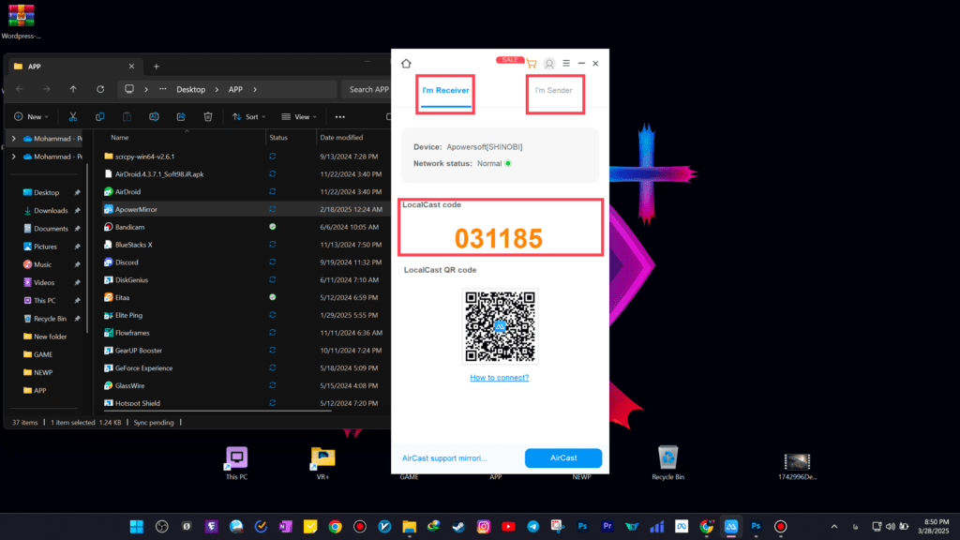Click the user account avatar icon
Viewport: 960px width, 540px height.
pyautogui.click(x=549, y=64)
